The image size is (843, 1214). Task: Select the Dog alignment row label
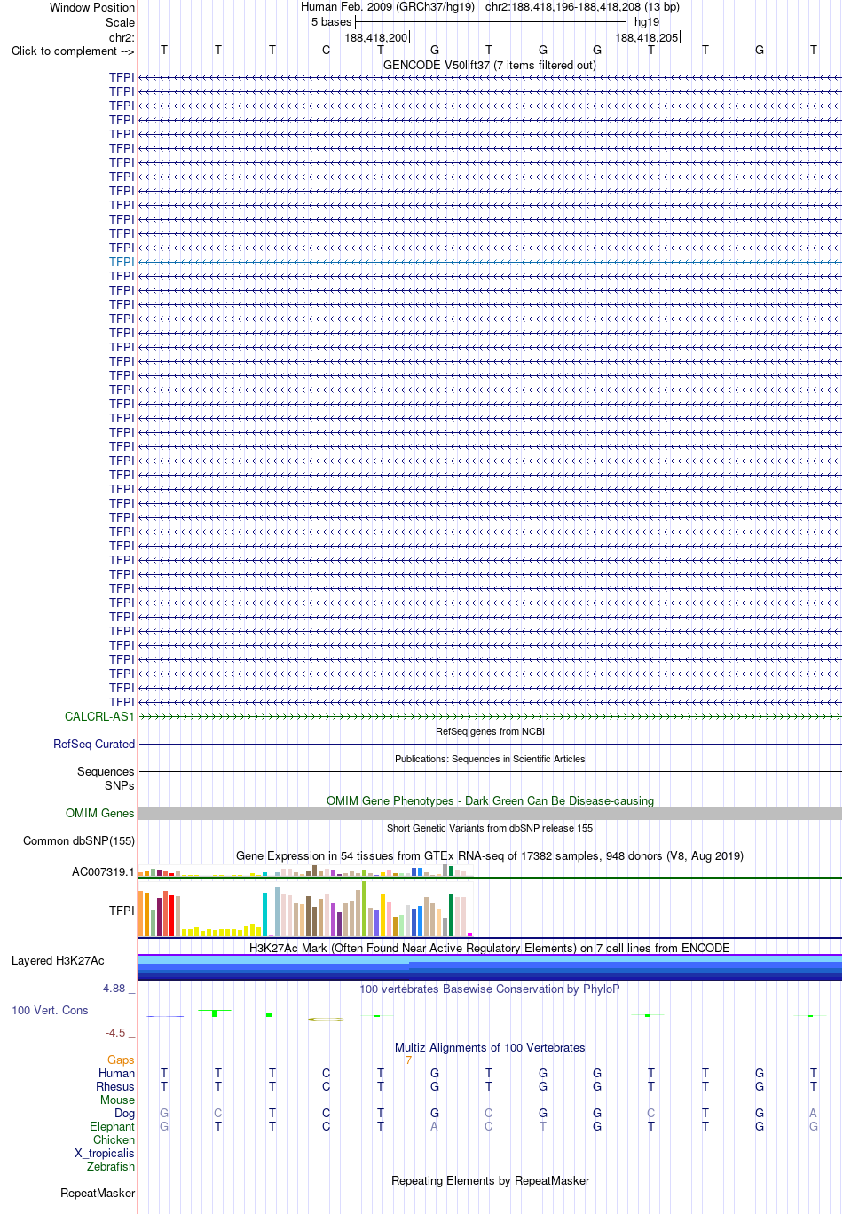pos(124,1113)
